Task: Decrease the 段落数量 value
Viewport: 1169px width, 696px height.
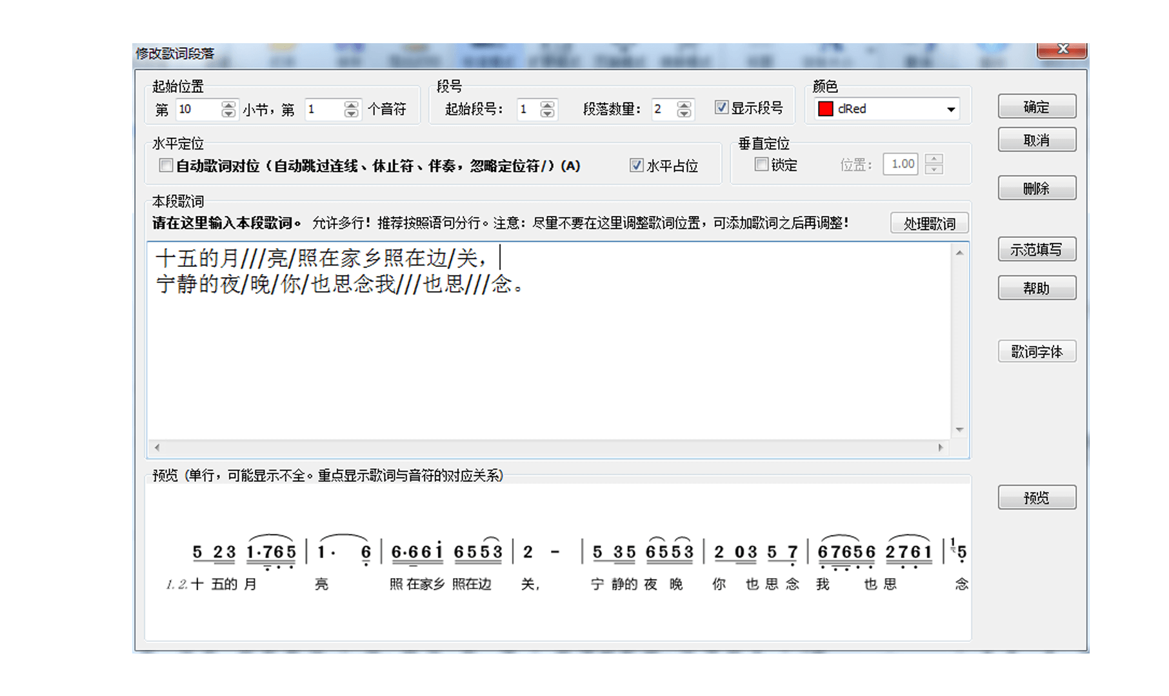Action: tap(684, 114)
